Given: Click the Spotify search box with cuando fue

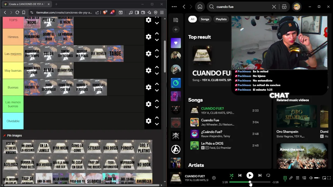Looking at the screenshot, I should pos(242,7).
